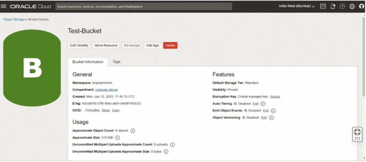Click the Namespace value bmjnxdnrlvmc

click(102, 83)
